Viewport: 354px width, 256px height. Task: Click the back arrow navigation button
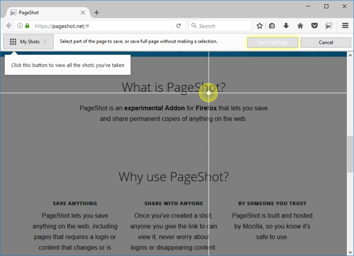[x=9, y=26]
